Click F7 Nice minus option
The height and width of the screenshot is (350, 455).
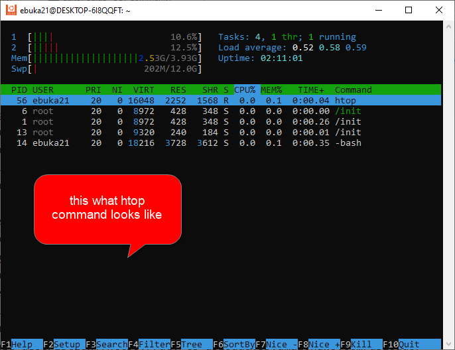point(276,344)
